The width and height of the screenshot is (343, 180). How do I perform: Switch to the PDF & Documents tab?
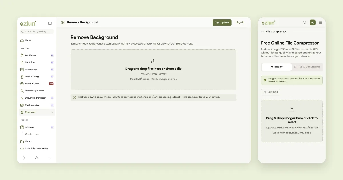pyautogui.click(x=307, y=67)
